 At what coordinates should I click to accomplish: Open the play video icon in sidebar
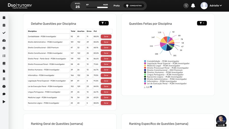[4, 102]
